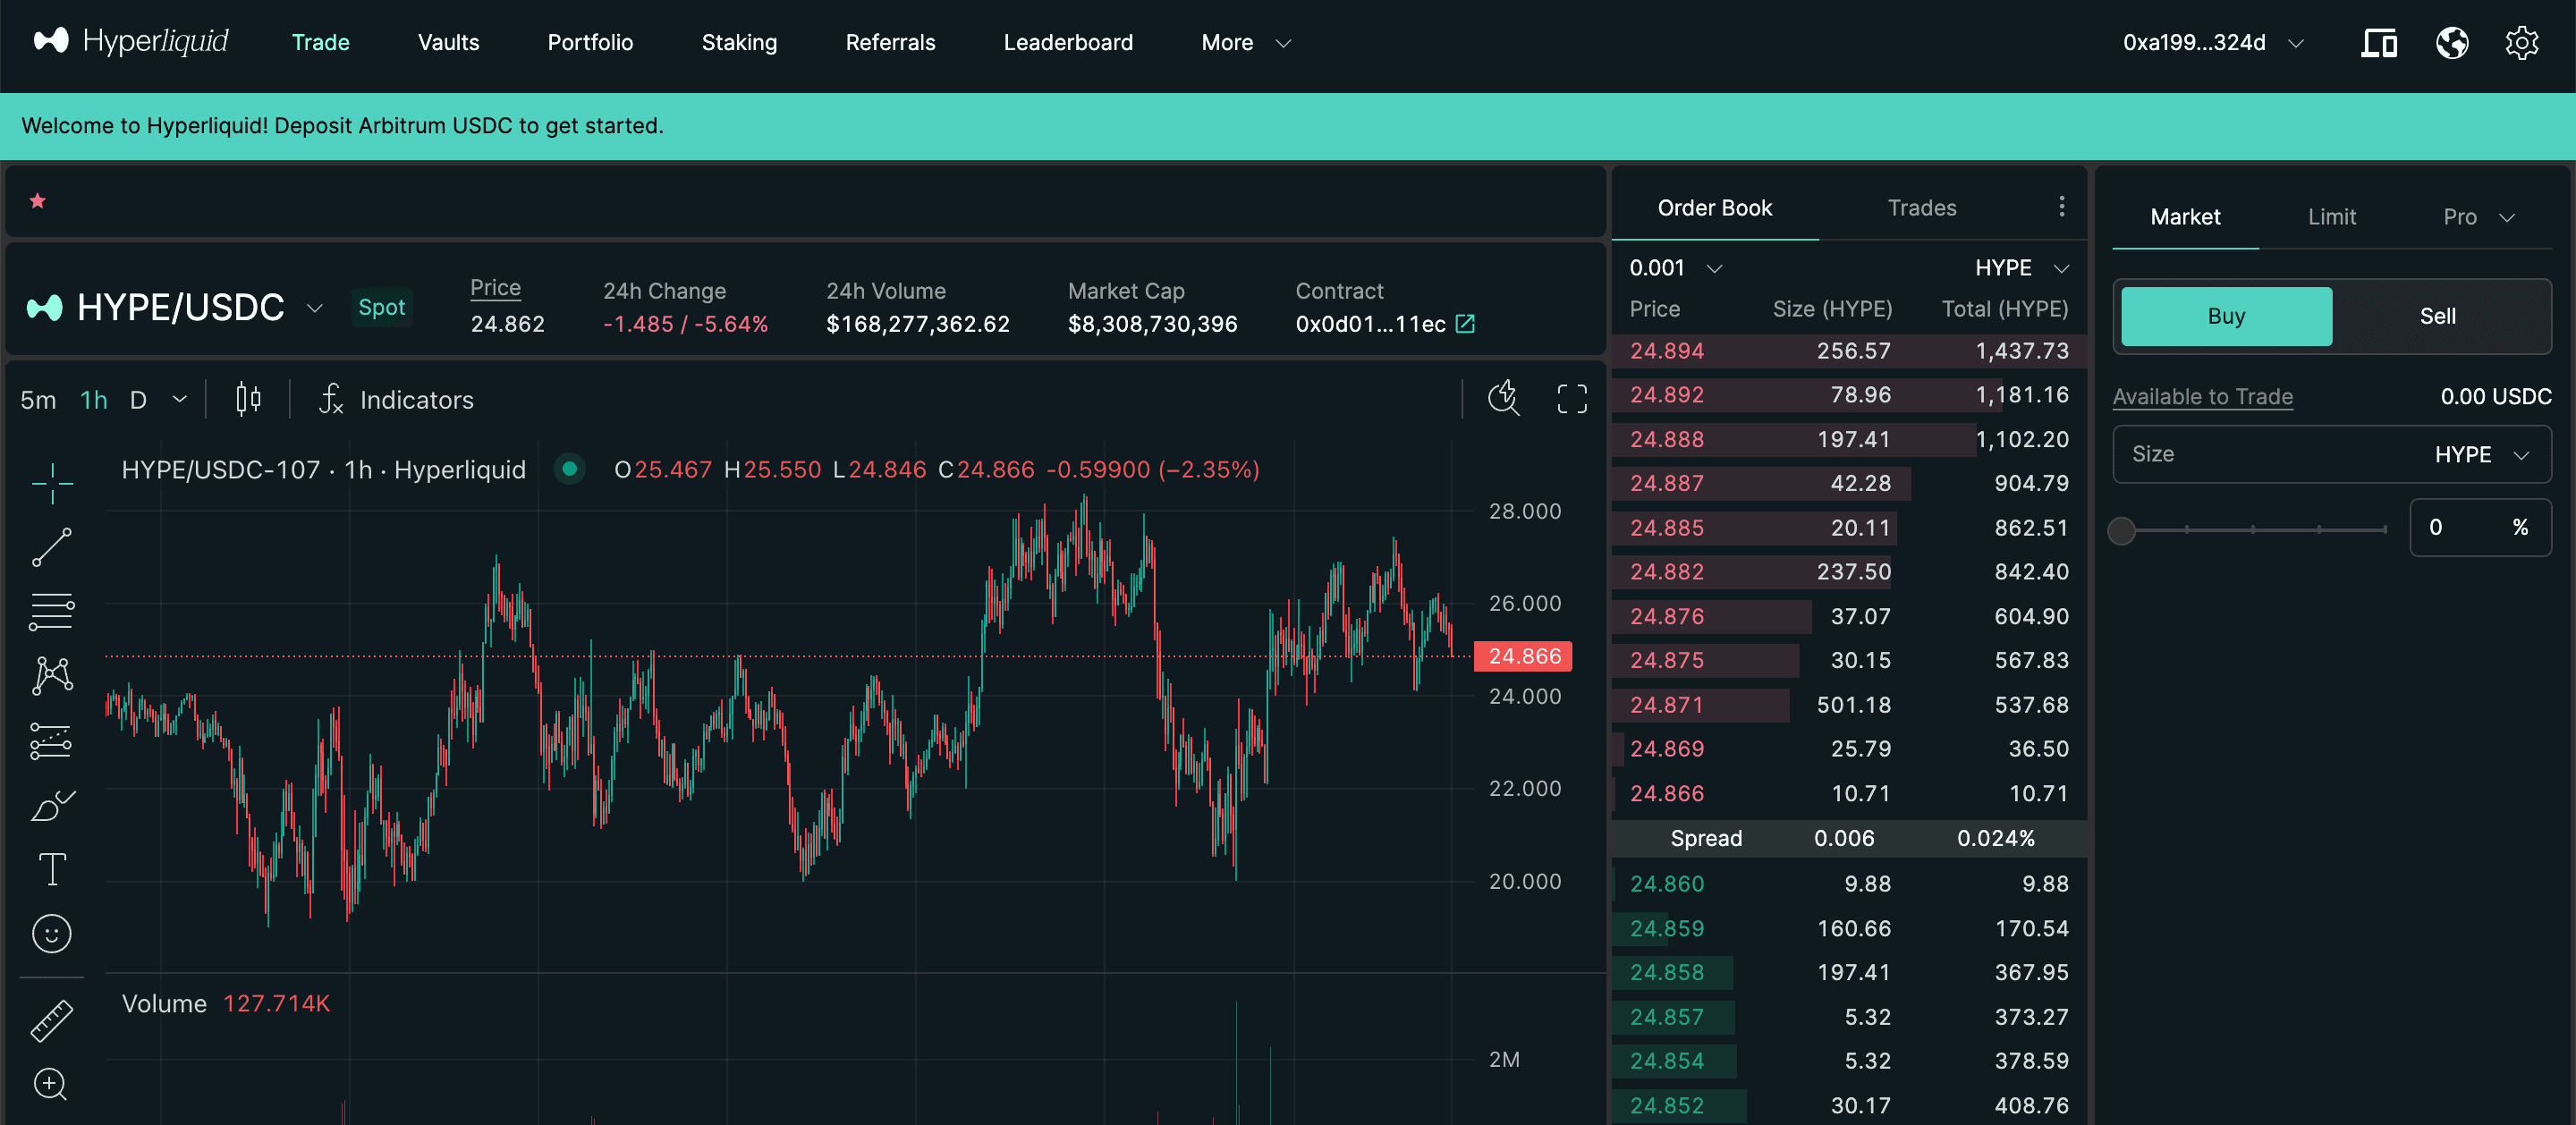Open the multi-device layout icon
The image size is (2576, 1125).
tap(2379, 43)
